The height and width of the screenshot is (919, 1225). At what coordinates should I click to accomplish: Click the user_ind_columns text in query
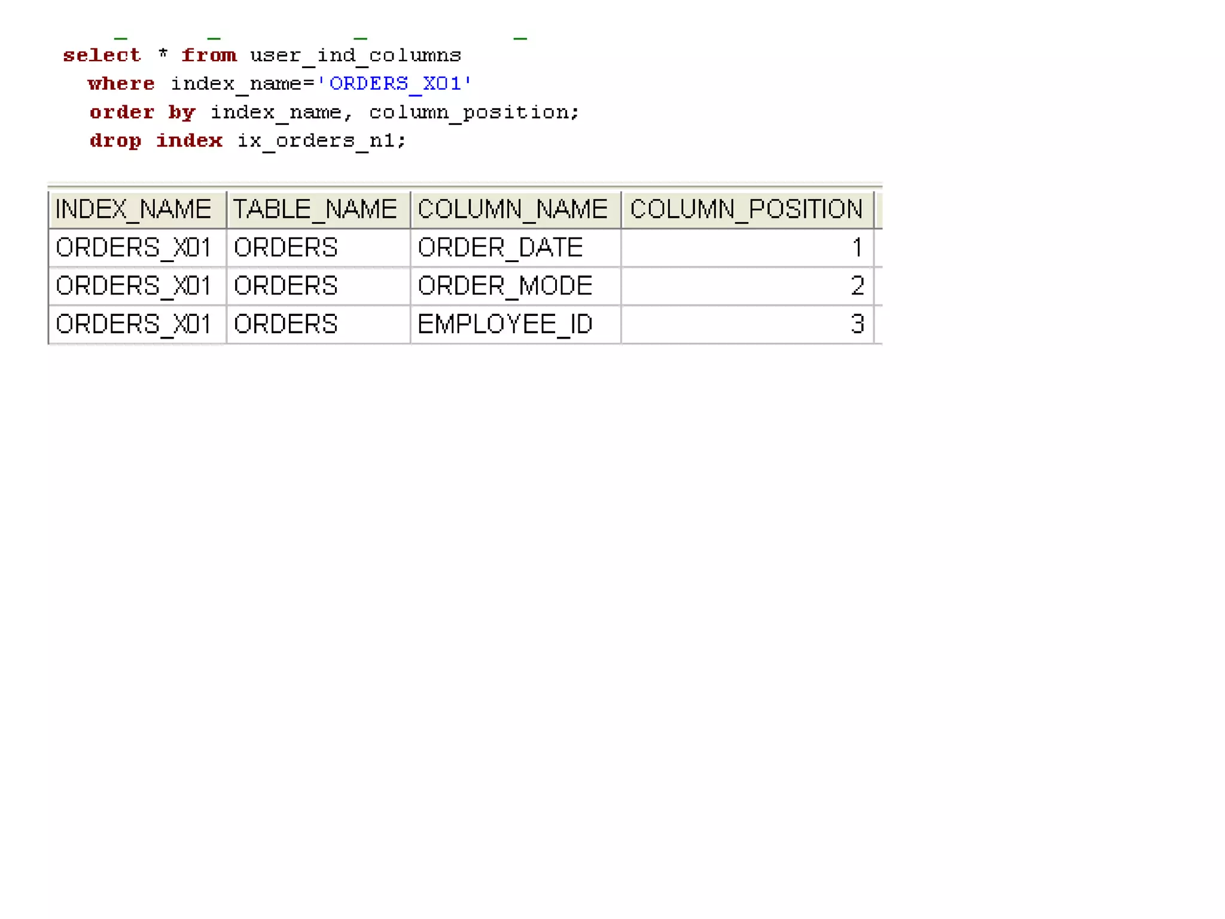(355, 56)
